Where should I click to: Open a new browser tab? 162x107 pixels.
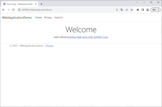click(41, 4)
